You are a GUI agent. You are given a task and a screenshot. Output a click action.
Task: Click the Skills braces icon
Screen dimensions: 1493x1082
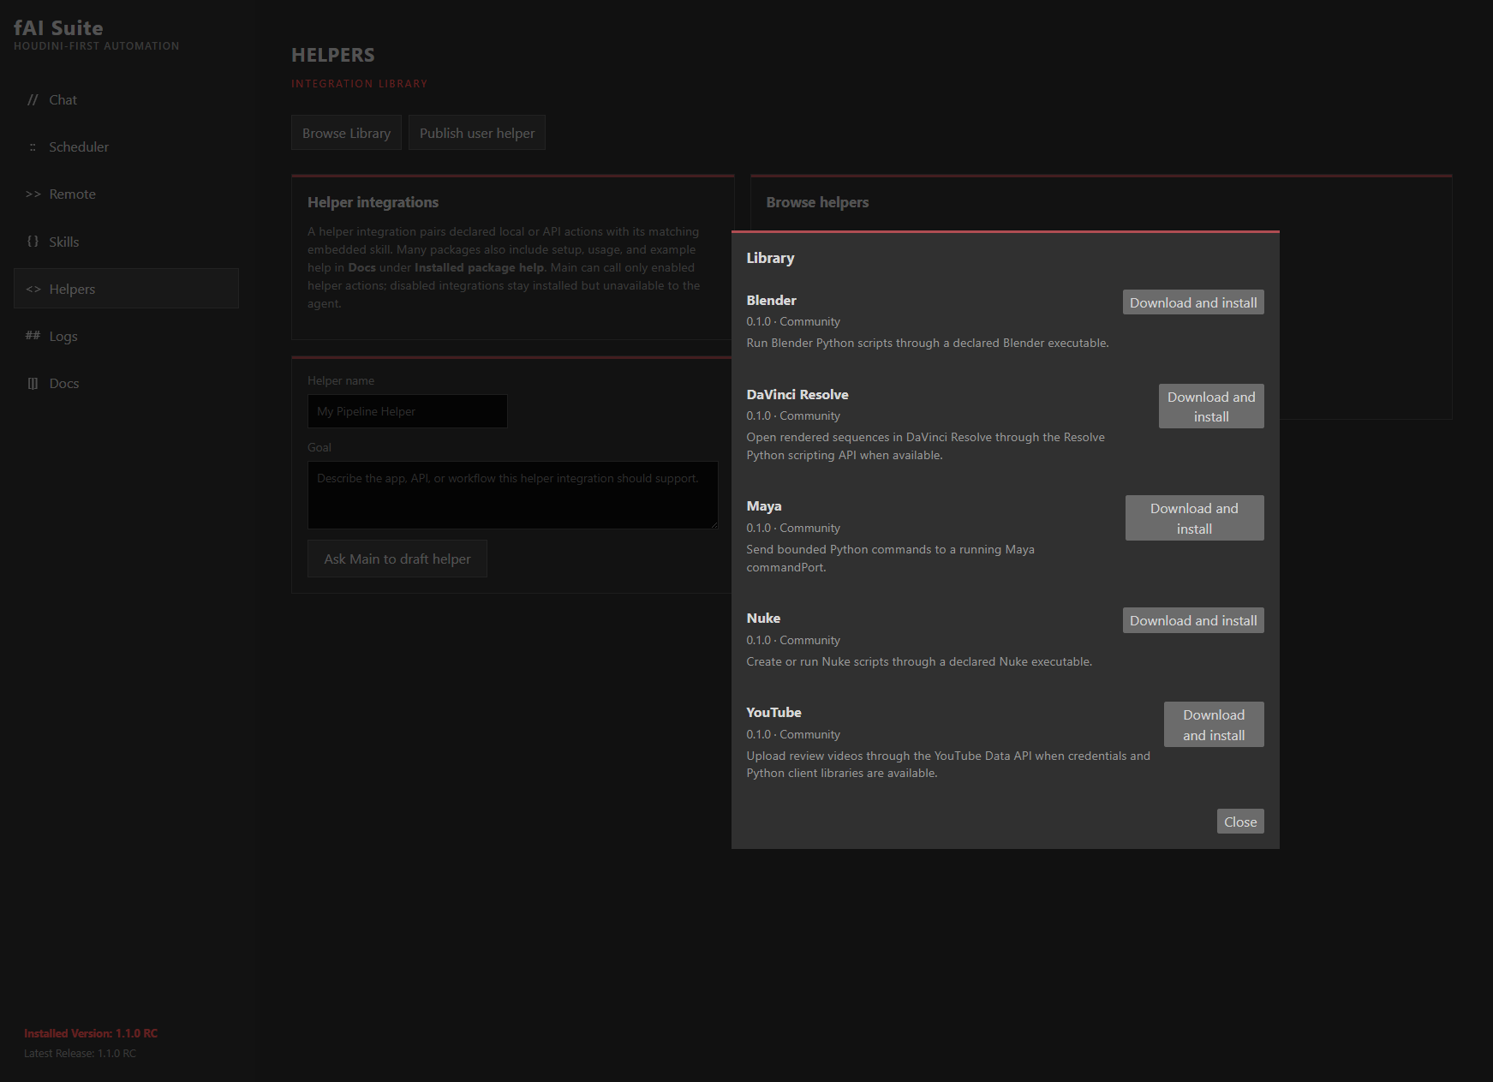(x=33, y=242)
